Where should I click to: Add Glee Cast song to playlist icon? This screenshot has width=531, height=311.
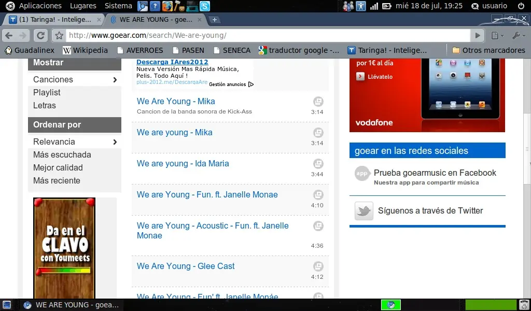point(318,266)
